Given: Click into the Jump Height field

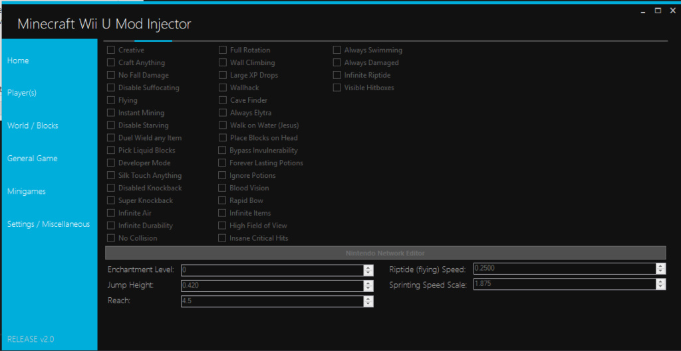Looking at the screenshot, I should point(272,286).
